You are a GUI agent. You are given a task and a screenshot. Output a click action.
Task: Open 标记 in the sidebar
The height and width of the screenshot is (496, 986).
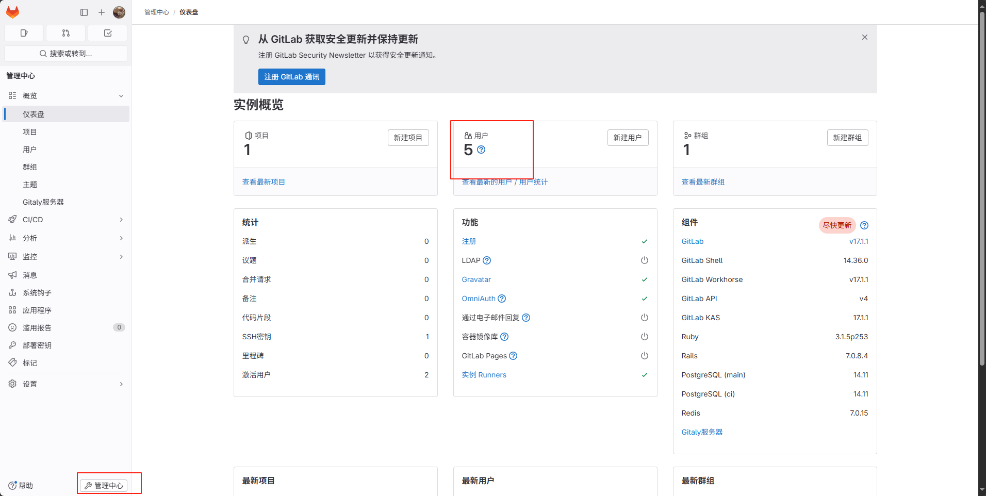point(66,363)
